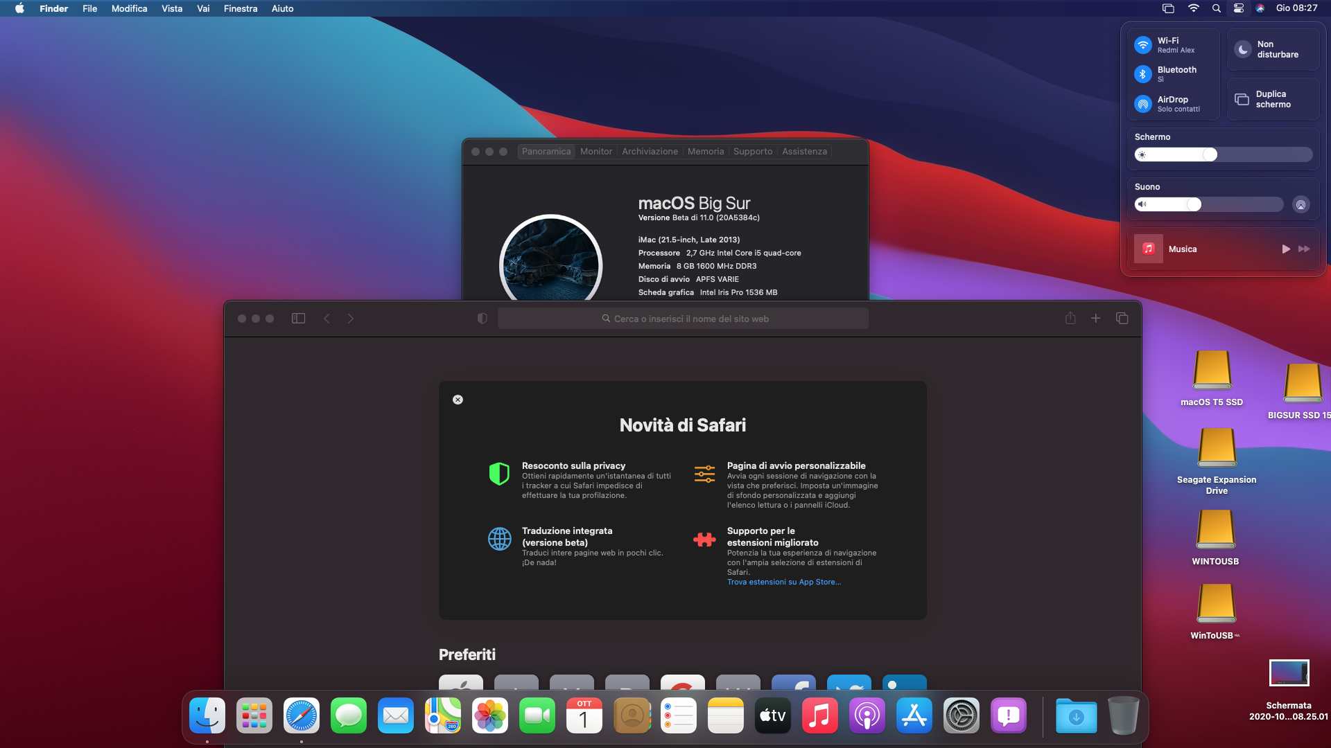The height and width of the screenshot is (748, 1331).
Task: Select Schermata screenshot file thumbnail
Action: [1289, 673]
